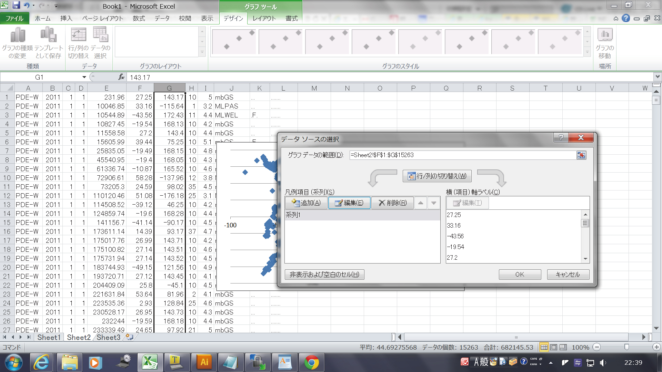Select cell E2 with 10046.85

(107, 106)
